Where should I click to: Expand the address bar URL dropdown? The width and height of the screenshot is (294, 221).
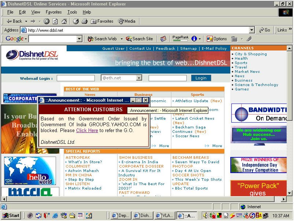point(252,30)
